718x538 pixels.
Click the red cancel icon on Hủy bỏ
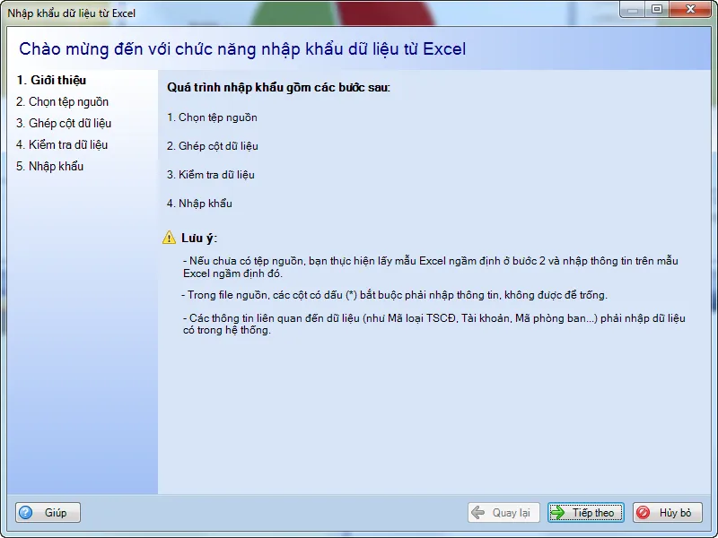[x=644, y=512]
